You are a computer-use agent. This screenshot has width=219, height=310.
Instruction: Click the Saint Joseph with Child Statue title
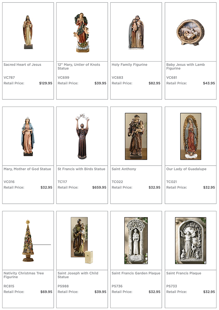coord(78,275)
